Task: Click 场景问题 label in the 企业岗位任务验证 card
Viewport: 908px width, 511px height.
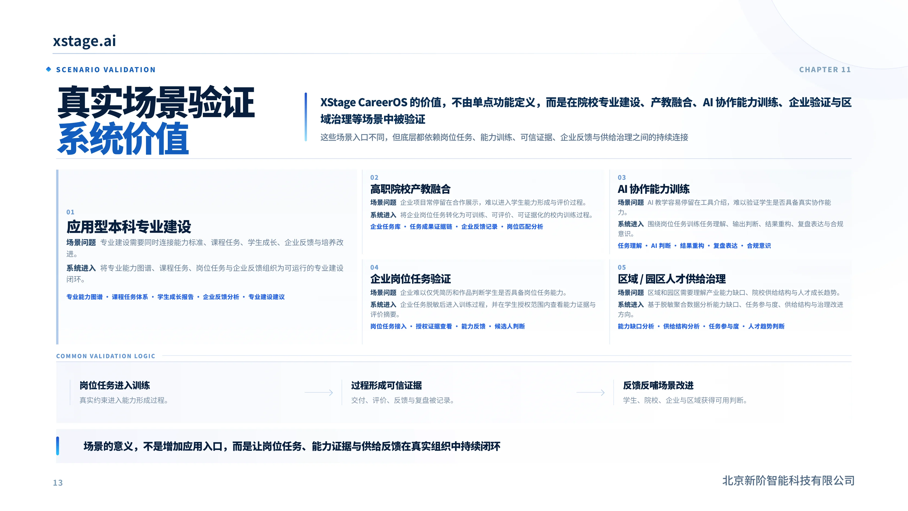Action: (x=383, y=293)
